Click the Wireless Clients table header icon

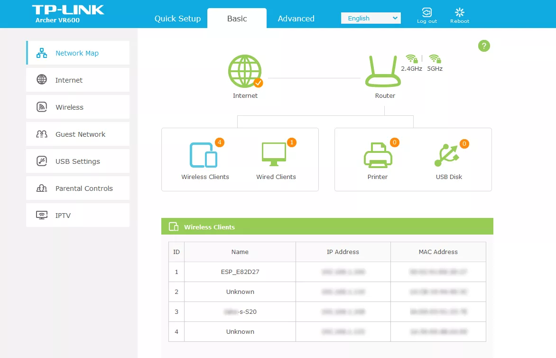point(174,227)
